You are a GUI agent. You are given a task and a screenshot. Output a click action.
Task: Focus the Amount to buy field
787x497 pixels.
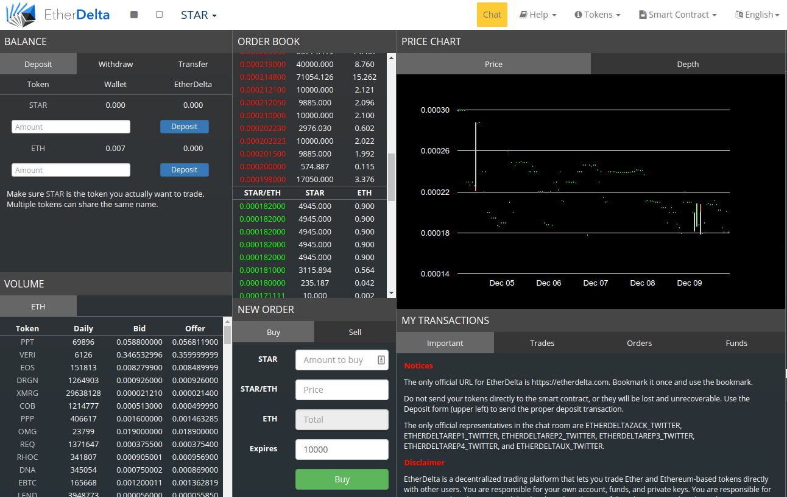pos(342,360)
